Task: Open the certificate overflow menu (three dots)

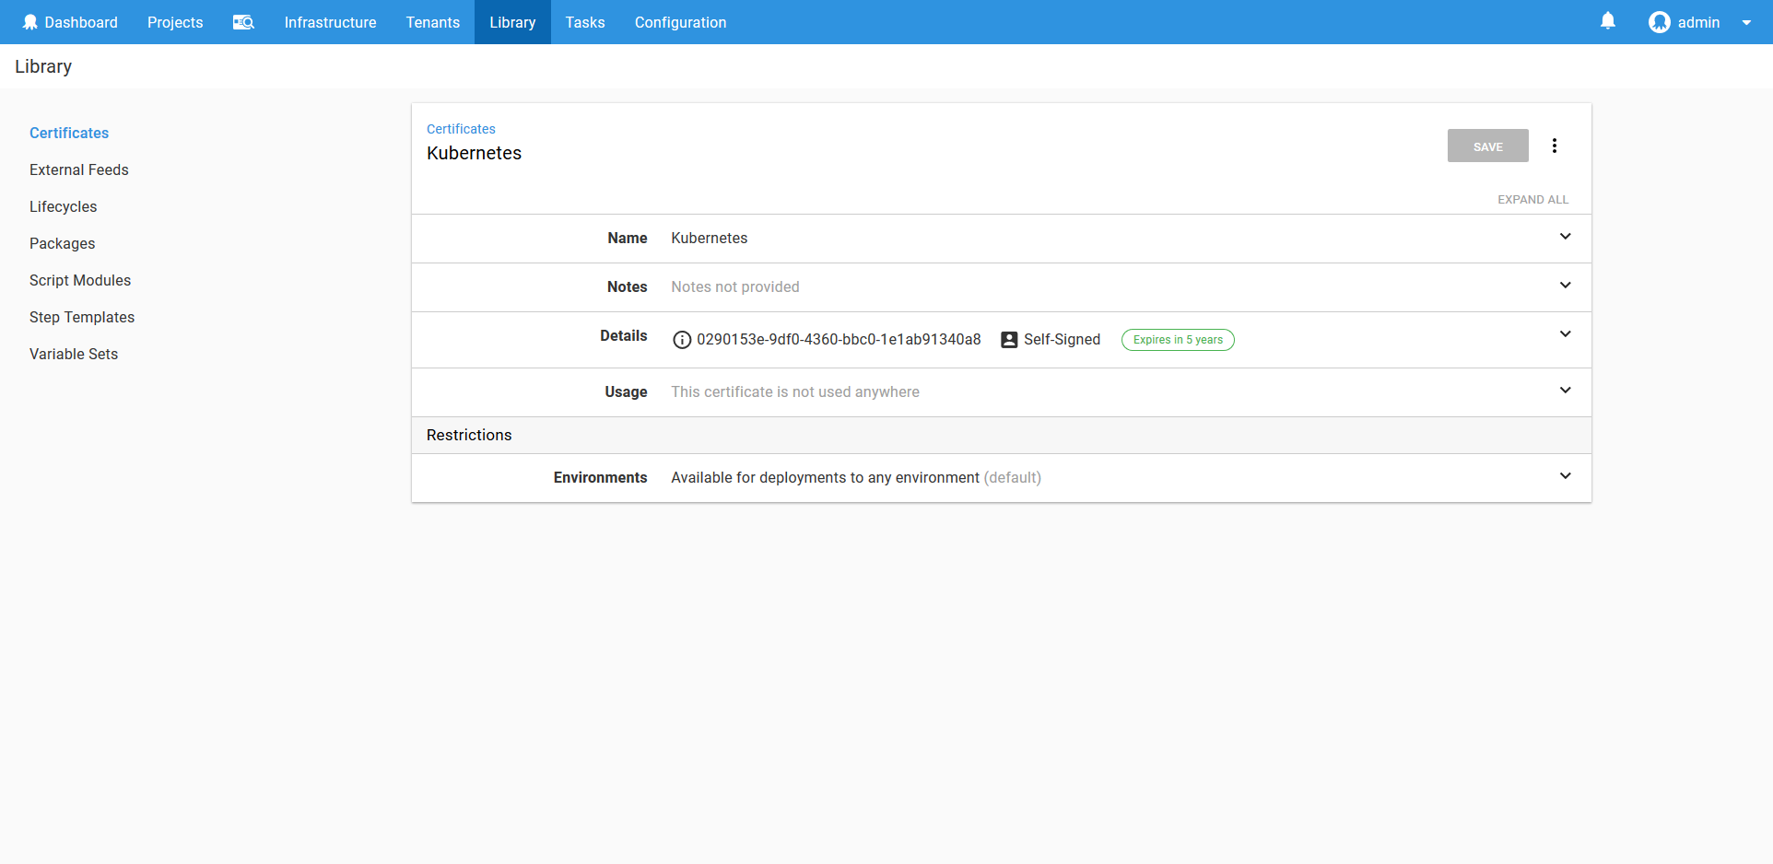Action: point(1555,146)
